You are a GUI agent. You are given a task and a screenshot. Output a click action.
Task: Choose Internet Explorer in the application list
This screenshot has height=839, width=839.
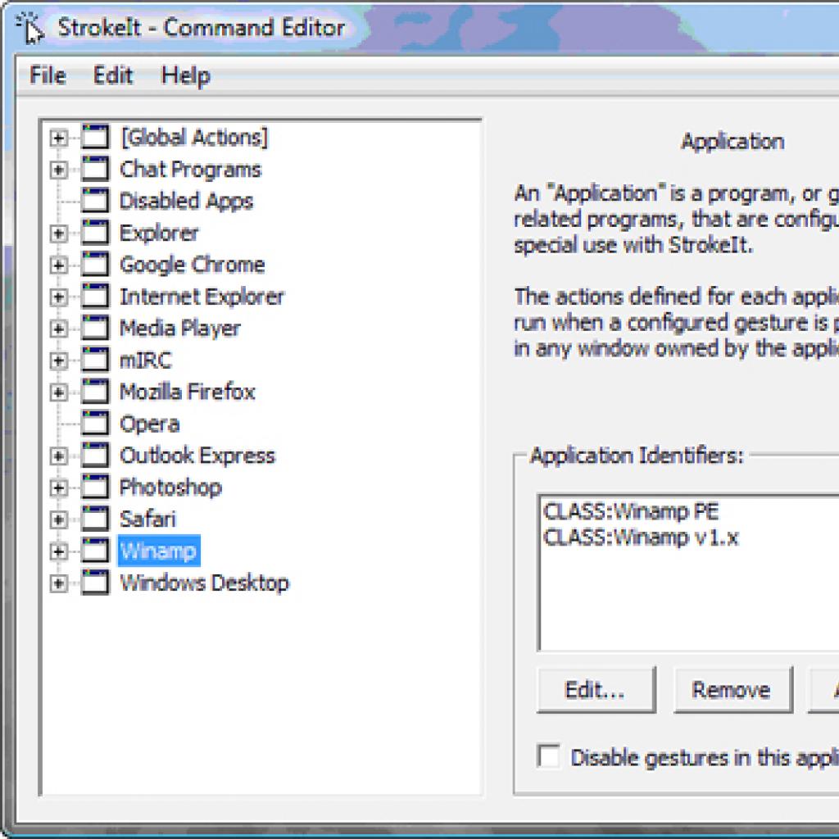202,297
